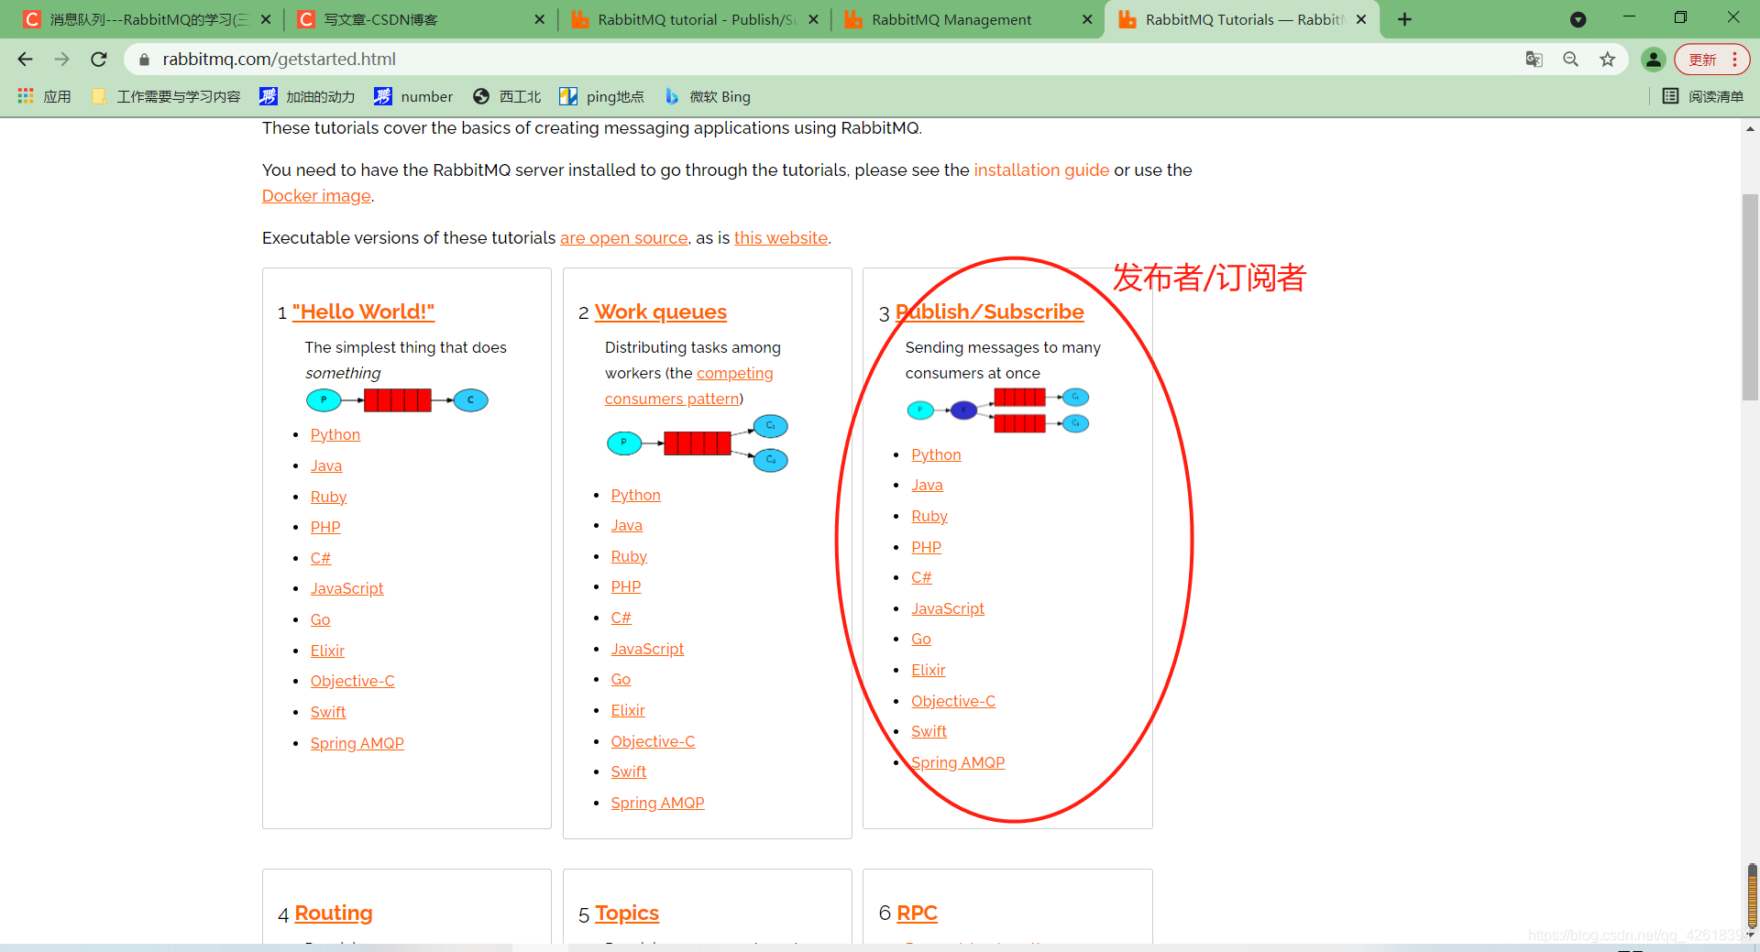Close the active RabbitMQ Tutorials tab

1361,19
